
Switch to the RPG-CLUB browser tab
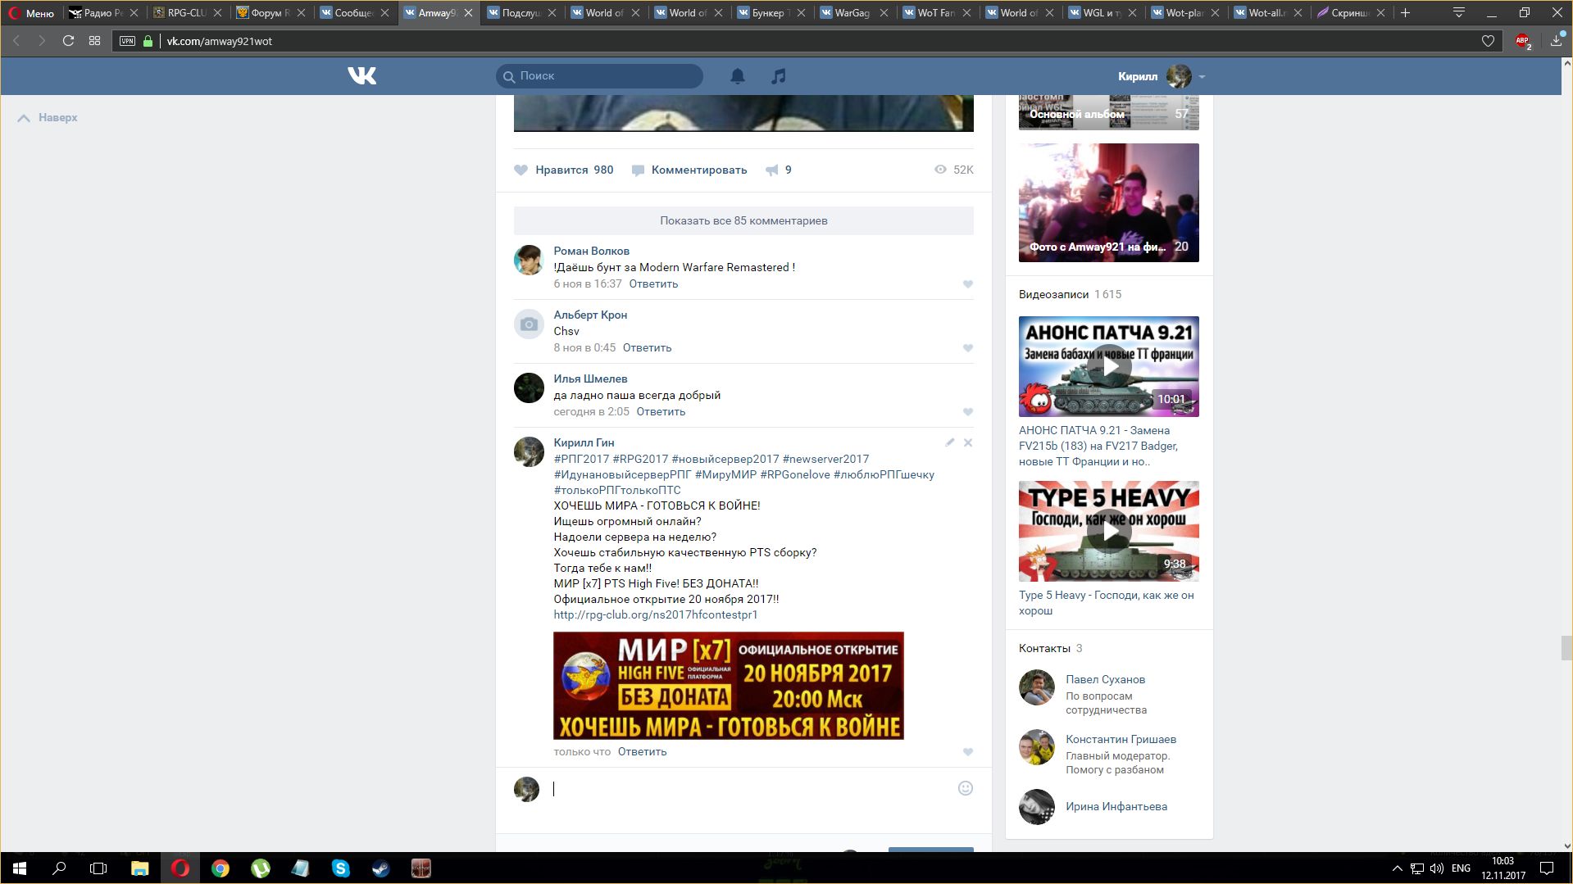click(186, 13)
